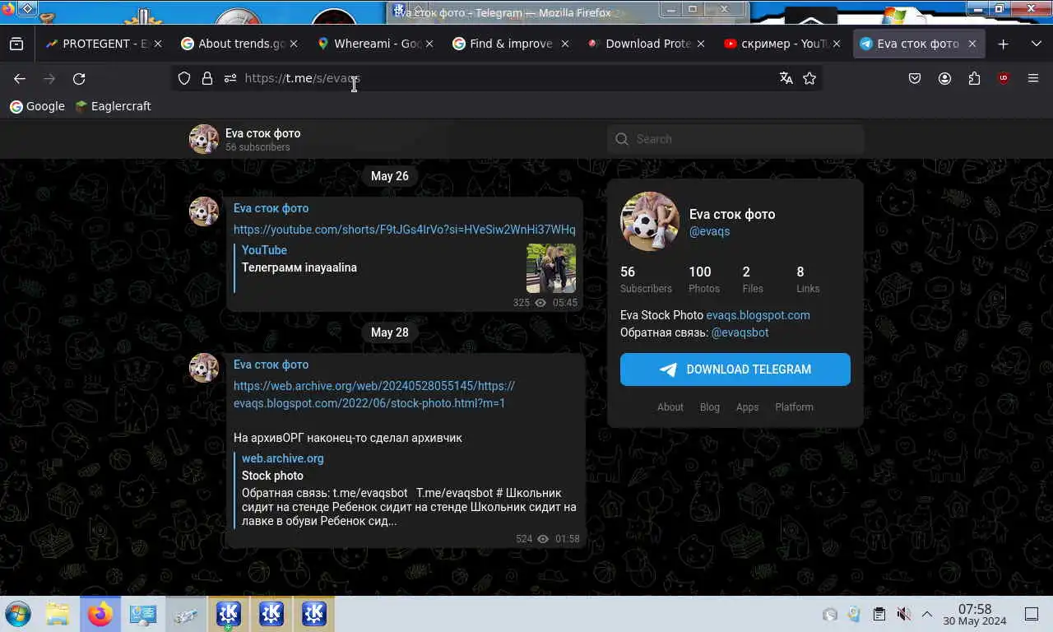Open the Firefox application menu
This screenshot has height=632, width=1053.
coord(1033,78)
